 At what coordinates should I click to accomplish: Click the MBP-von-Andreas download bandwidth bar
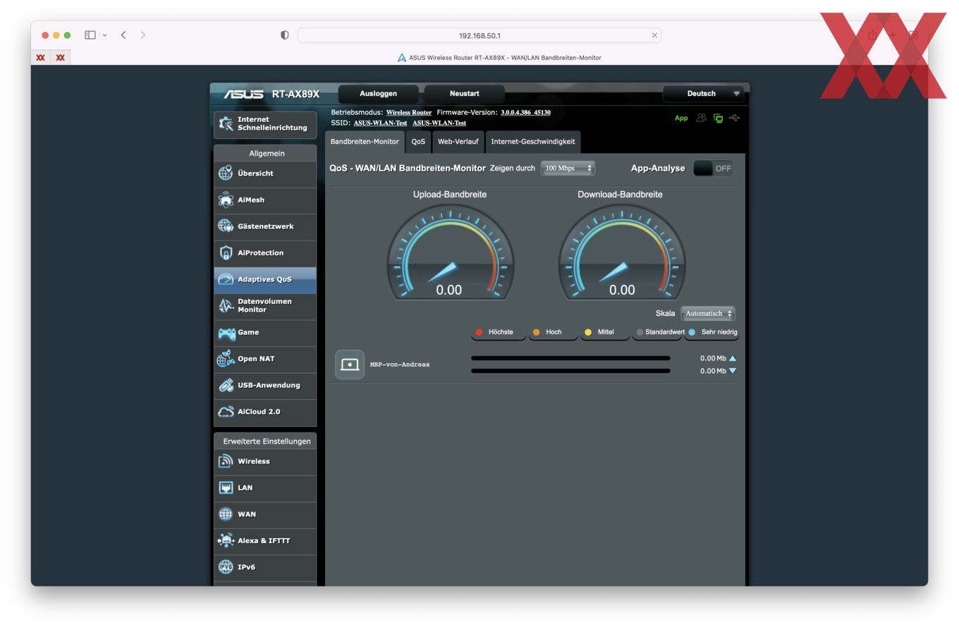pyautogui.click(x=570, y=371)
